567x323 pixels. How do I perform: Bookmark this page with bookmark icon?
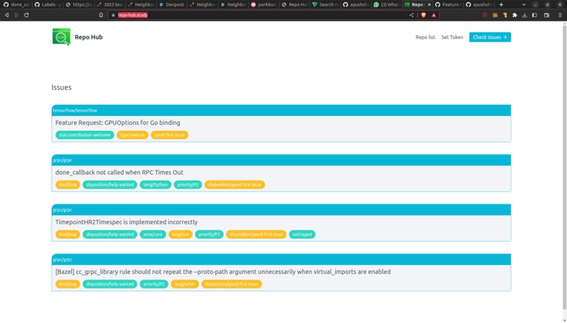(x=101, y=15)
